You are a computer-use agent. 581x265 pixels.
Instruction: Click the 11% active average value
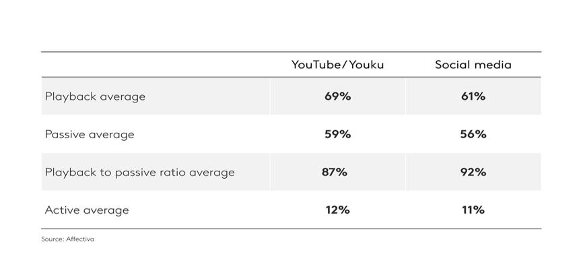click(x=473, y=210)
